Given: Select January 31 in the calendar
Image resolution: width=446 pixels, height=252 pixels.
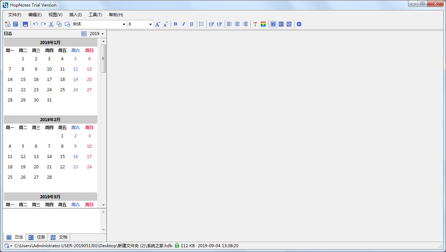Looking at the screenshot, I should tap(49, 100).
